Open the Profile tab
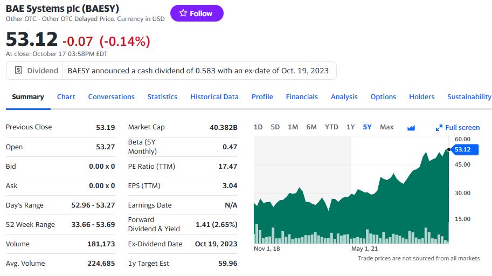The width and height of the screenshot is (492, 276). coord(262,96)
